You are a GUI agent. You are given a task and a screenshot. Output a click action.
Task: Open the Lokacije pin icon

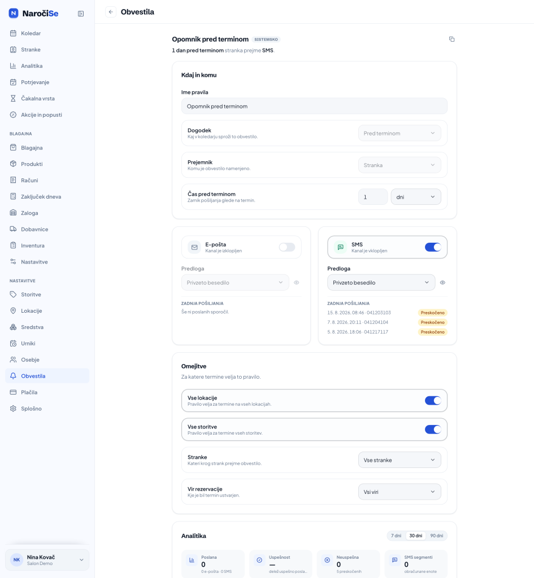[14, 310]
